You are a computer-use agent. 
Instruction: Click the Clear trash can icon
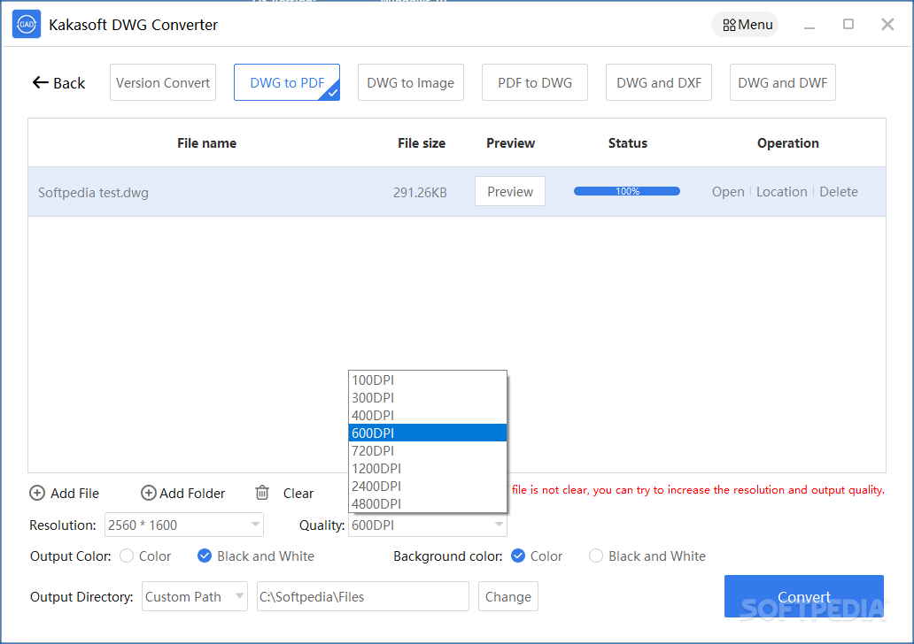pos(262,493)
